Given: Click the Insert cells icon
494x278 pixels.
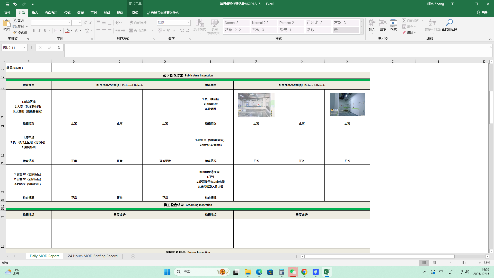Looking at the screenshot, I should 372,23.
